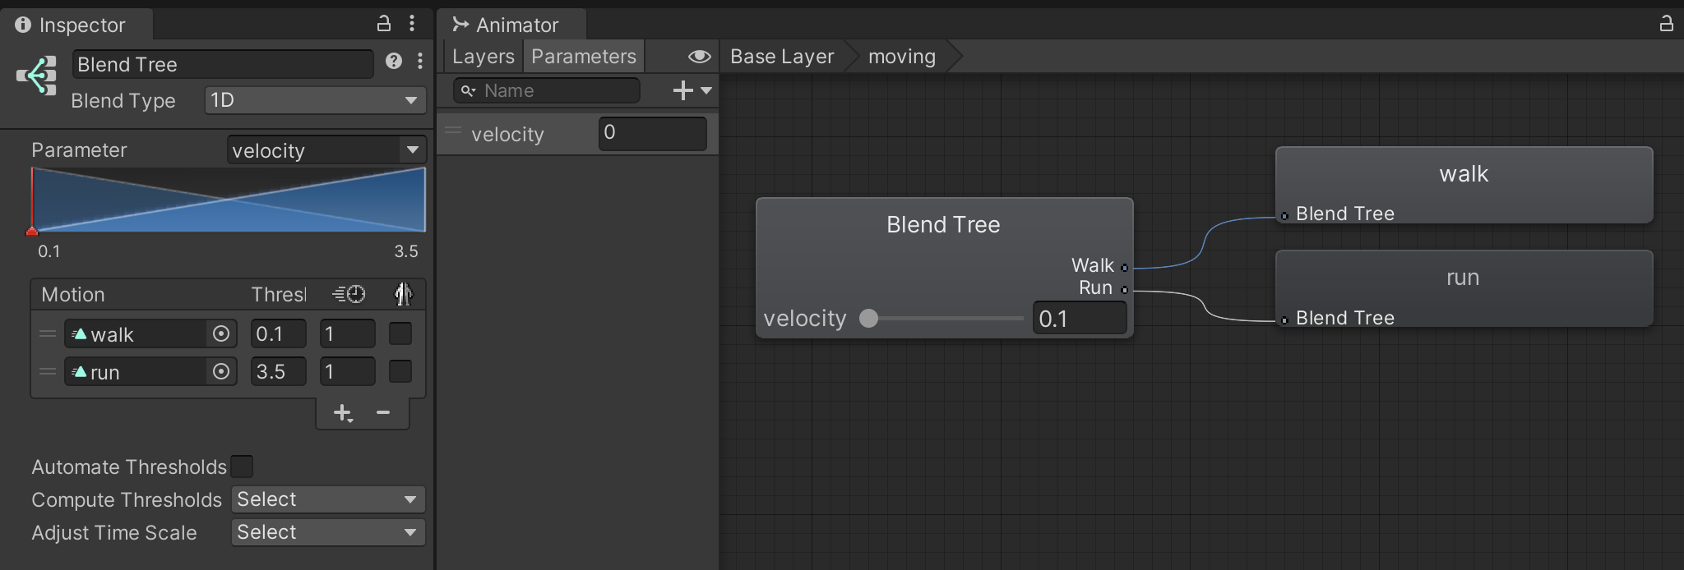The width and height of the screenshot is (1684, 570).
Task: Switch to the Layers tab
Action: tap(483, 56)
